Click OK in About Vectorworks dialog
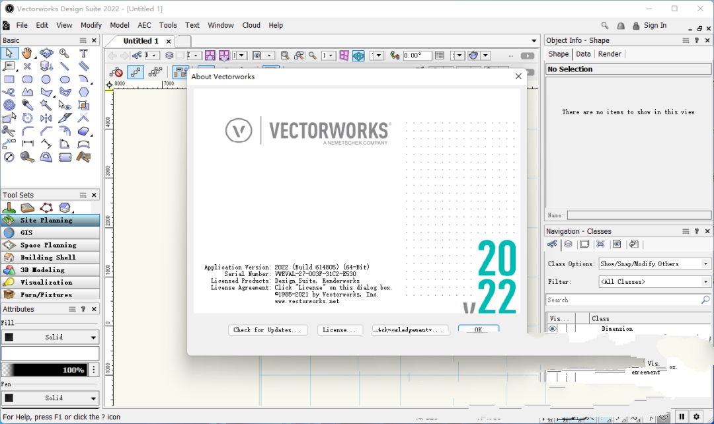 [478, 329]
